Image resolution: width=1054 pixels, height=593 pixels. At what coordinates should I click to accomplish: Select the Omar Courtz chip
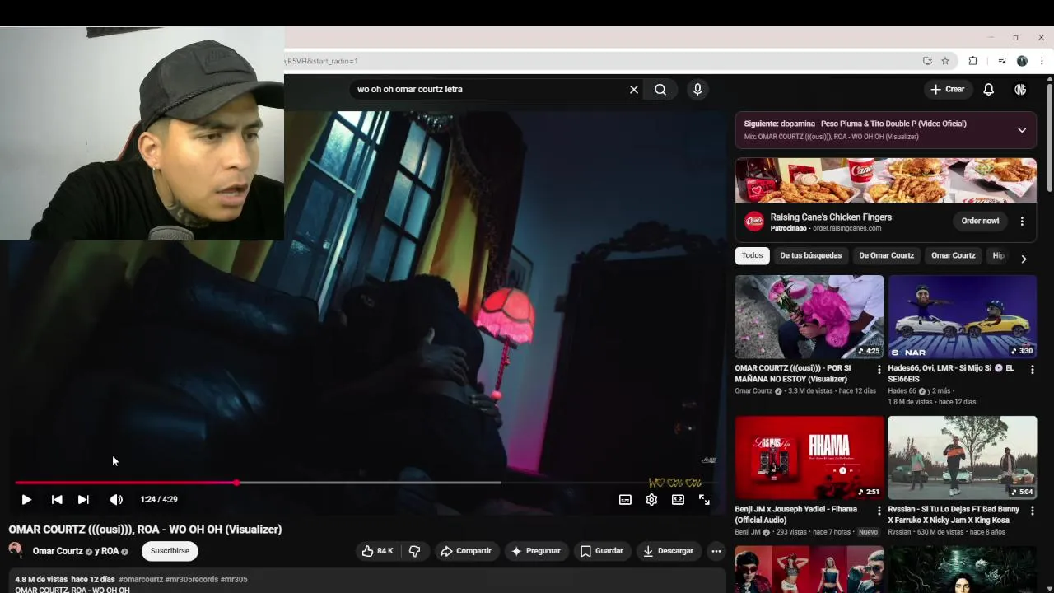[953, 255]
